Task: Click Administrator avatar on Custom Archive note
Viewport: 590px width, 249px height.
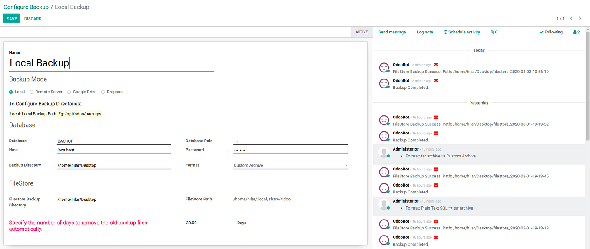Action: [x=384, y=152]
